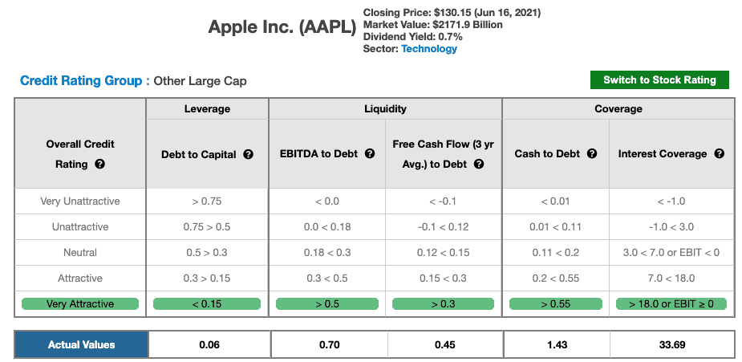Viewport: 742px width, 362px height.
Task: Select the Coverage column group header
Action: (x=618, y=109)
